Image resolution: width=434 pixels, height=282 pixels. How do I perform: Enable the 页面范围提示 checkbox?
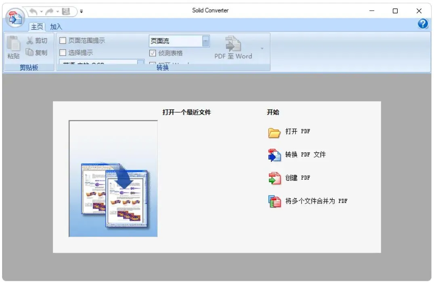coord(63,40)
